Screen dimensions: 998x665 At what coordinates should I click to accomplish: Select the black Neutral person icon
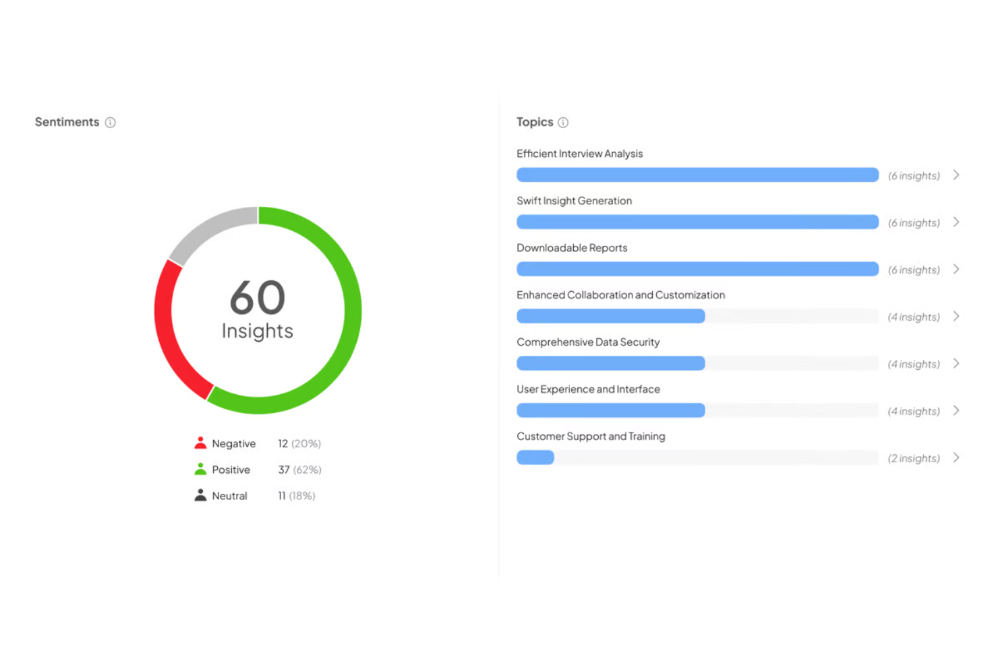pos(200,495)
